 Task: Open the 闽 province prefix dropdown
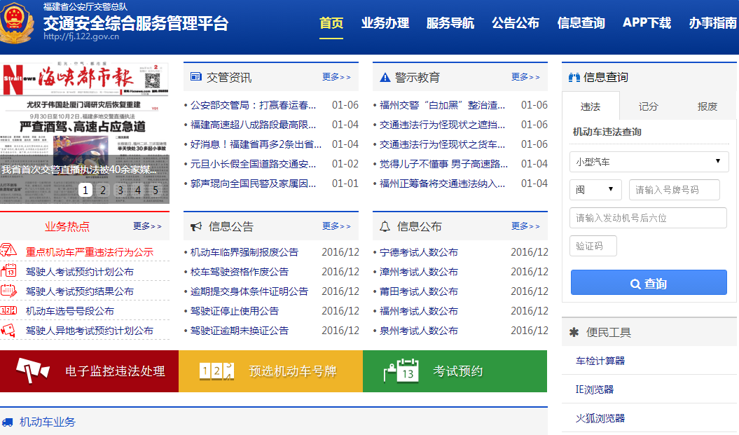click(595, 189)
